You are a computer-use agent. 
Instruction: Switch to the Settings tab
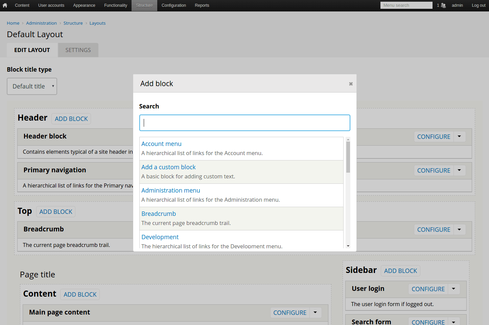[78, 50]
